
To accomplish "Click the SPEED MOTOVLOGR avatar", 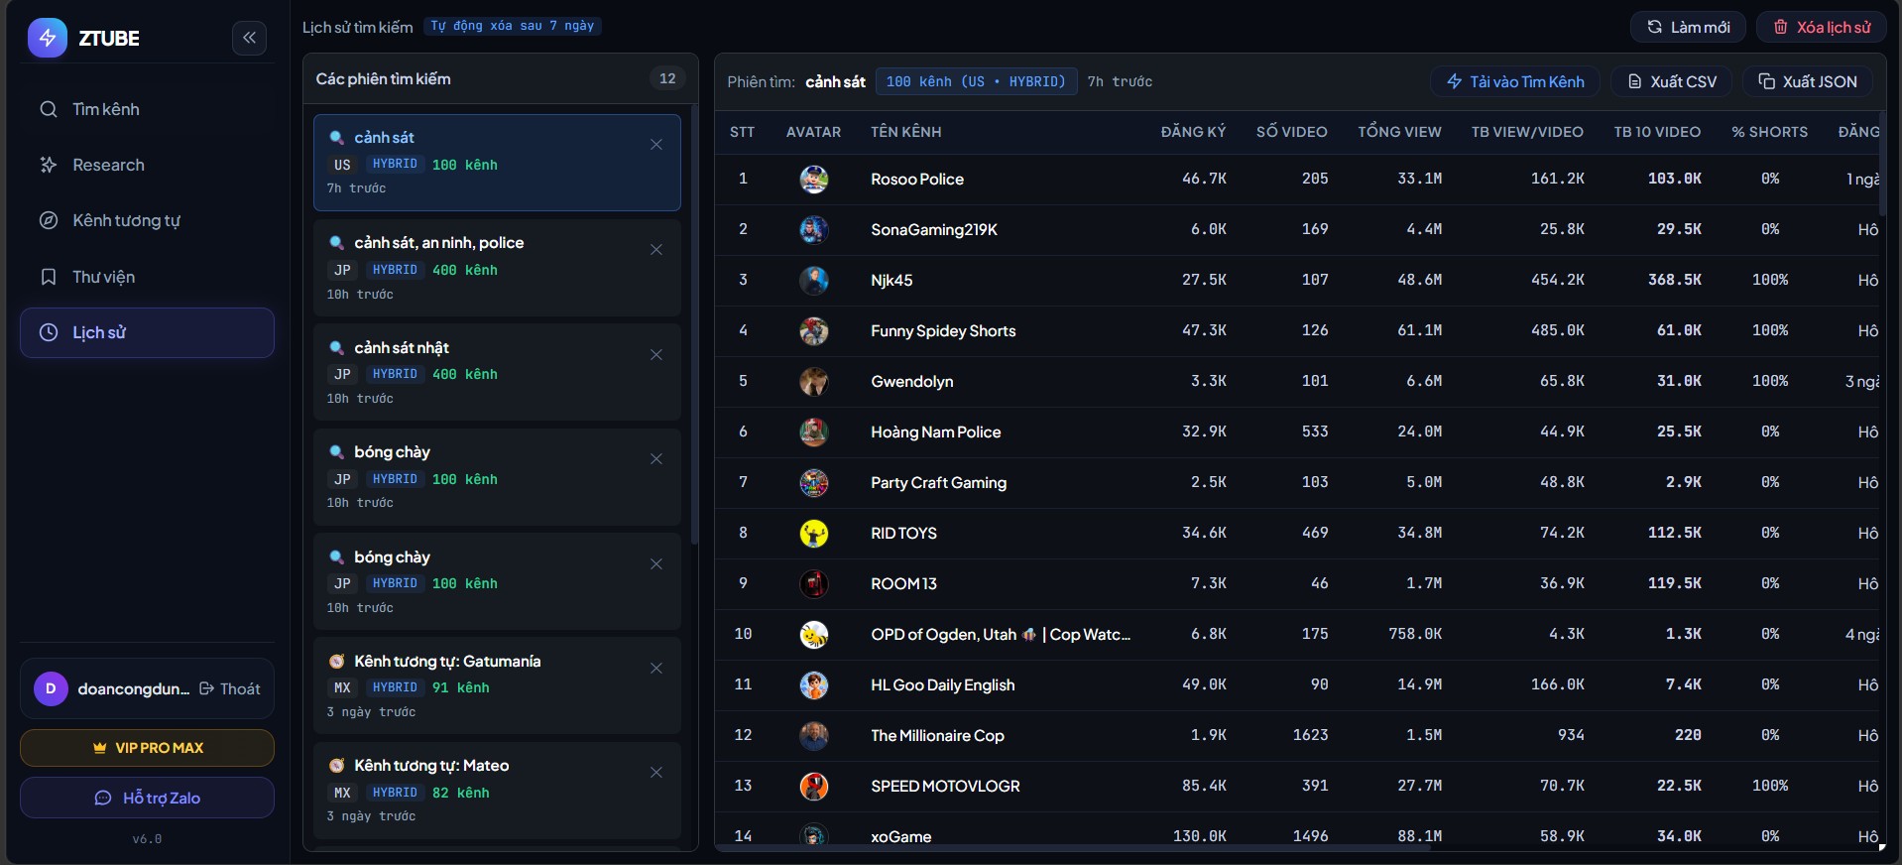I will [814, 787].
